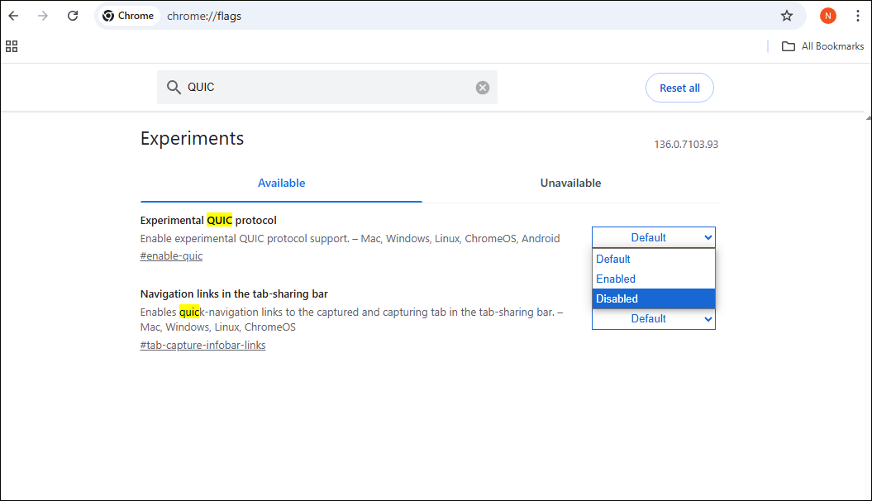Clear the QUIC search text
Image resolution: width=872 pixels, height=501 pixels.
483,88
